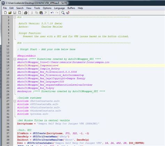
Task: Open the Language menu
Action: click(x=60, y=8)
